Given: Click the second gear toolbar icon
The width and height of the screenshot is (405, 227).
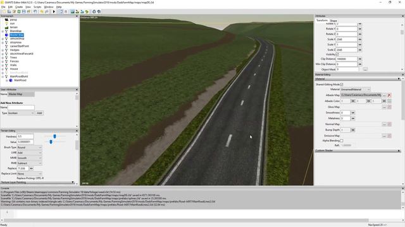Looking at the screenshot, I should tap(99, 11).
